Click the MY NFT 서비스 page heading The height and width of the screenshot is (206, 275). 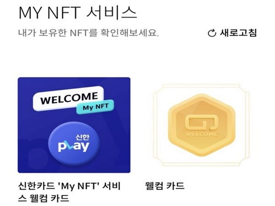coord(78,13)
